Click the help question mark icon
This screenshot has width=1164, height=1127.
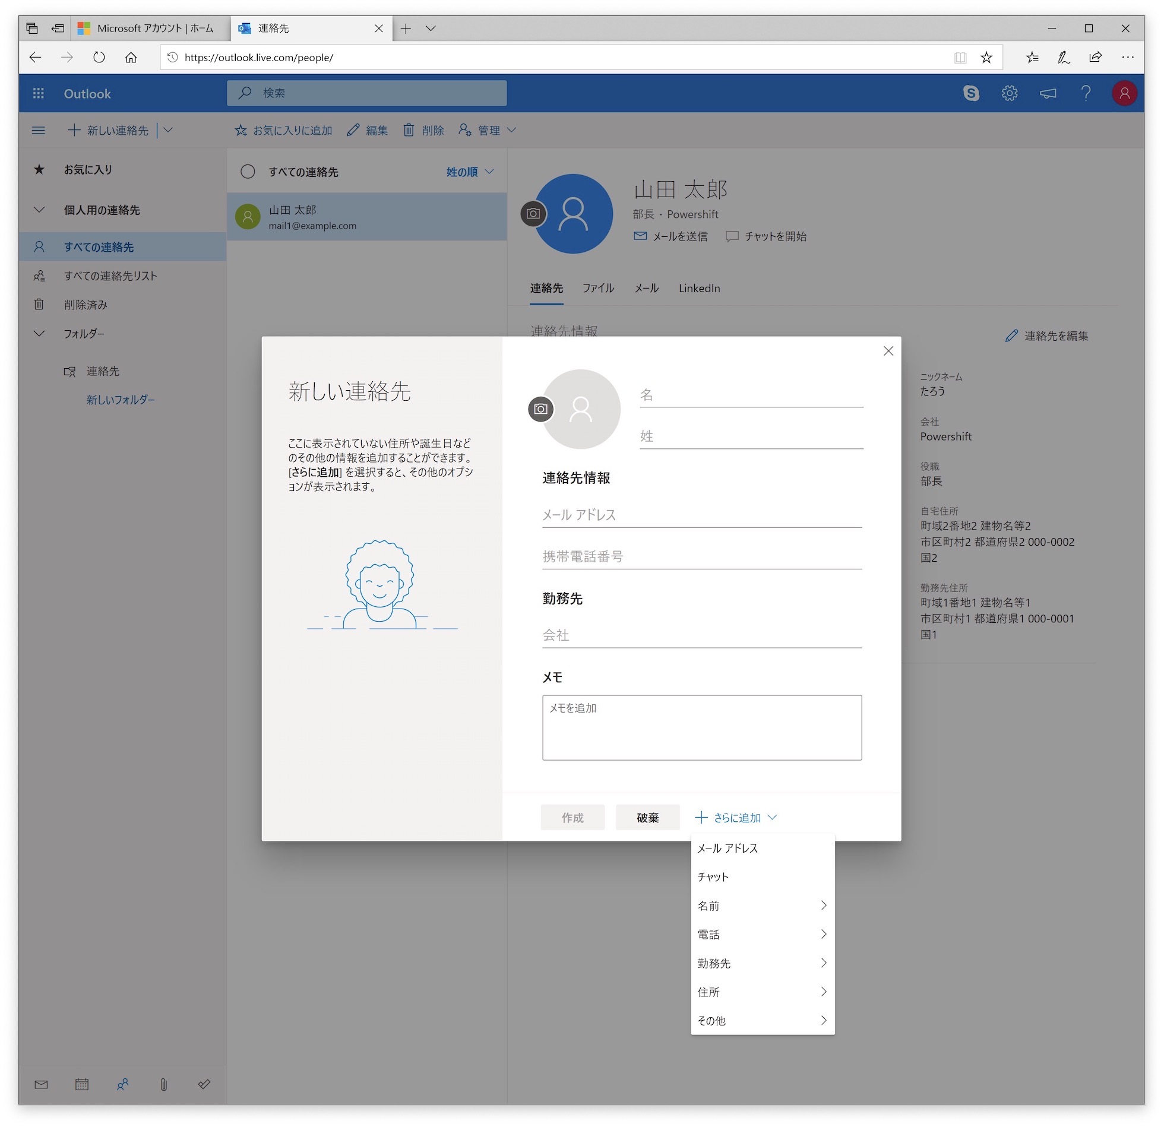point(1086,93)
